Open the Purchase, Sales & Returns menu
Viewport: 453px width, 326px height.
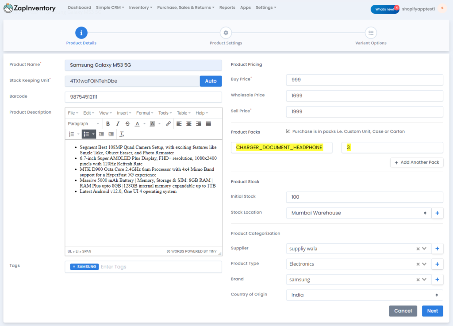point(186,8)
